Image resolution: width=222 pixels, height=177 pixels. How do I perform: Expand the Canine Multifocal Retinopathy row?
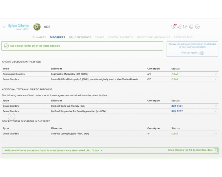tap(216, 79)
